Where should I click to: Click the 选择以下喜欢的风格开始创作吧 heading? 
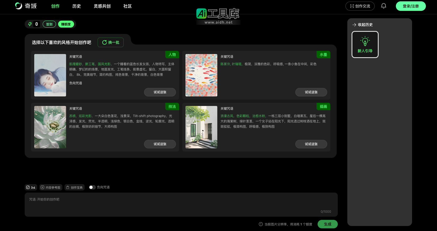(62, 42)
